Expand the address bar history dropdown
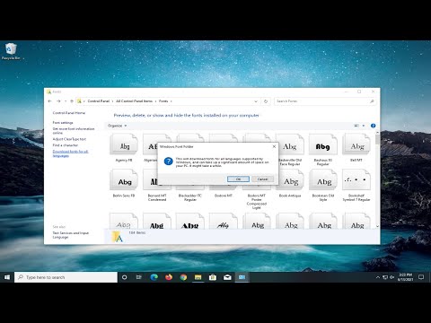Viewport: 431px width, 323px height. click(x=256, y=101)
